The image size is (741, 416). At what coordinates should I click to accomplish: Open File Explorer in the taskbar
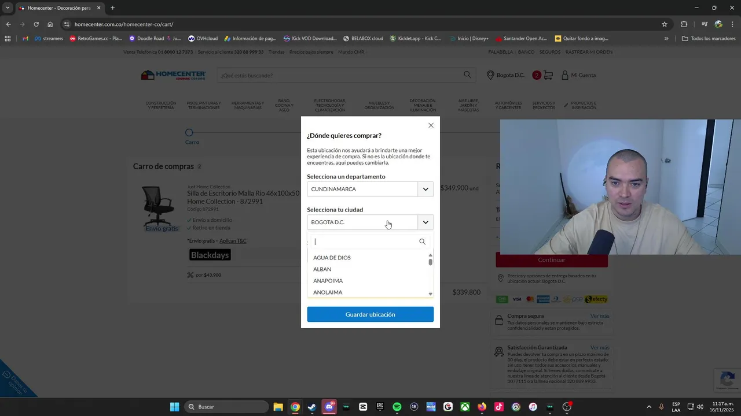278,407
